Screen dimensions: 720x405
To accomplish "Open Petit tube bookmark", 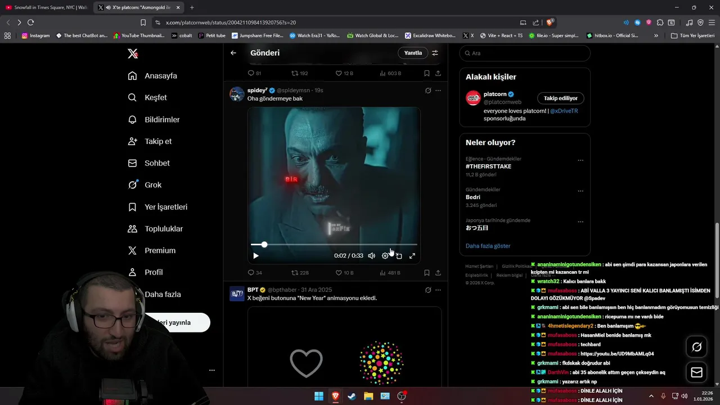I will [x=212, y=35].
